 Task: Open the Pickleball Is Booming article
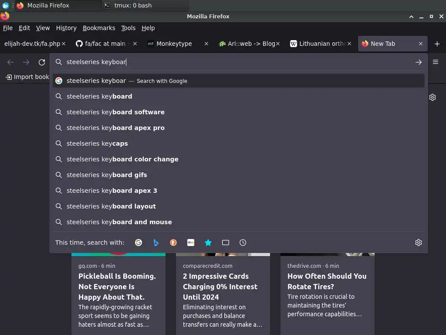point(118,294)
